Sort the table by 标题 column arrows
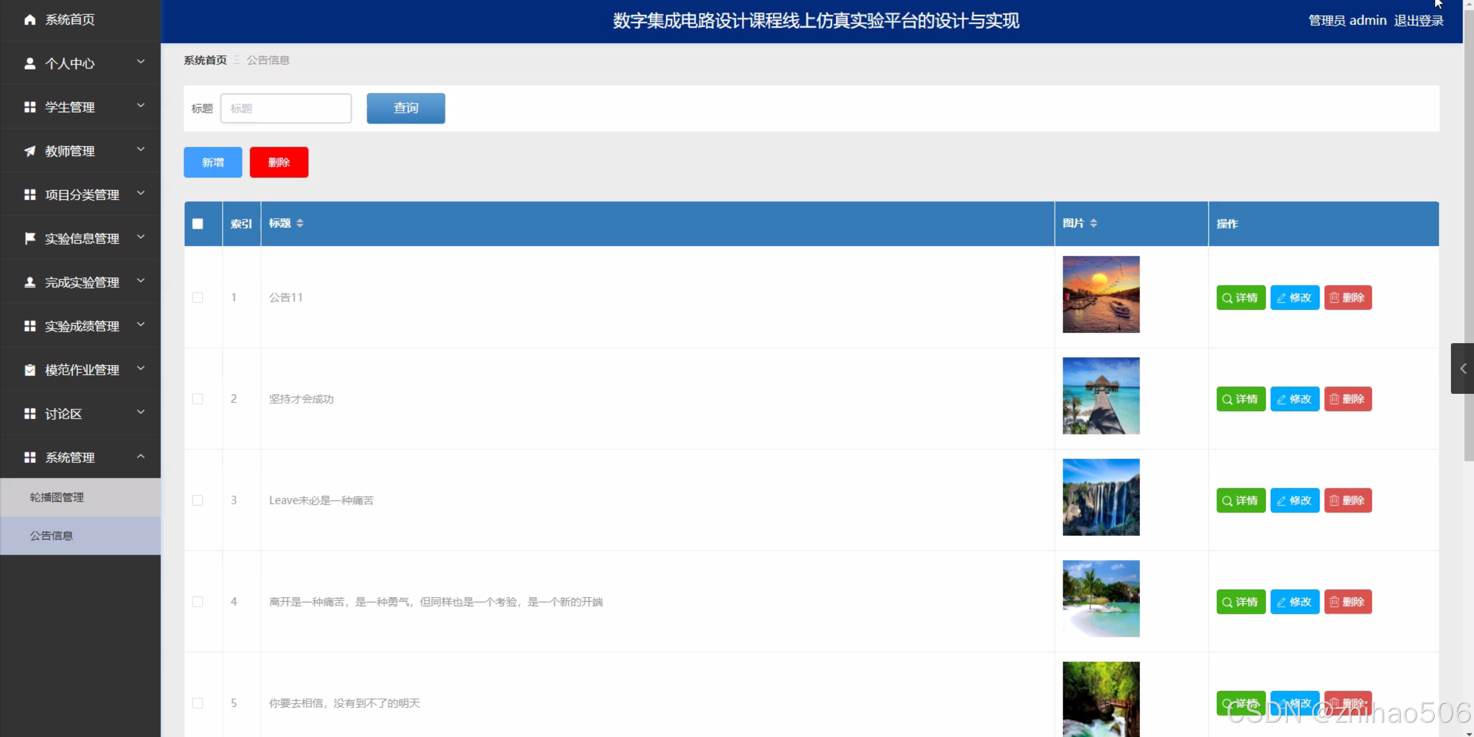This screenshot has width=1474, height=737. coord(300,223)
